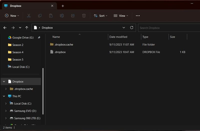This screenshot has height=131, width=200.
Task: Click the Cut scissors icon in toolbar
Action: (29, 16)
